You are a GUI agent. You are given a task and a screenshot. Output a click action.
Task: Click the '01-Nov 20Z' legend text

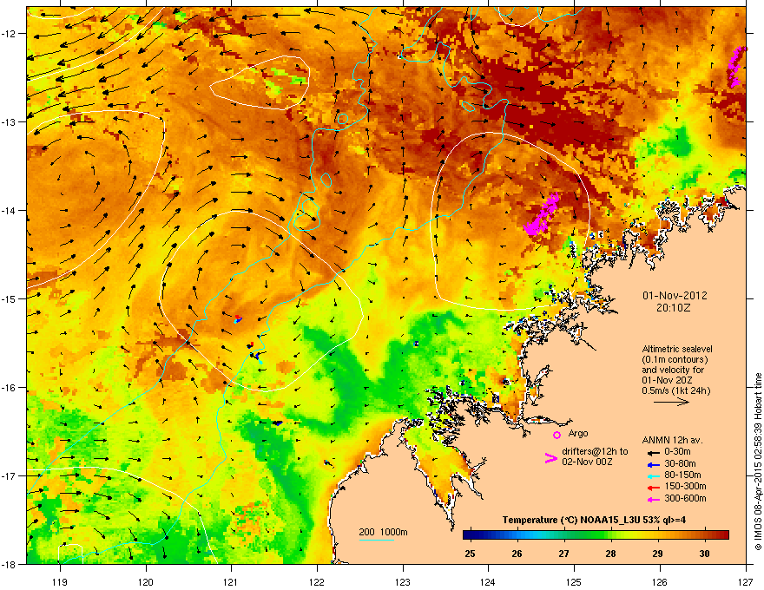point(667,380)
